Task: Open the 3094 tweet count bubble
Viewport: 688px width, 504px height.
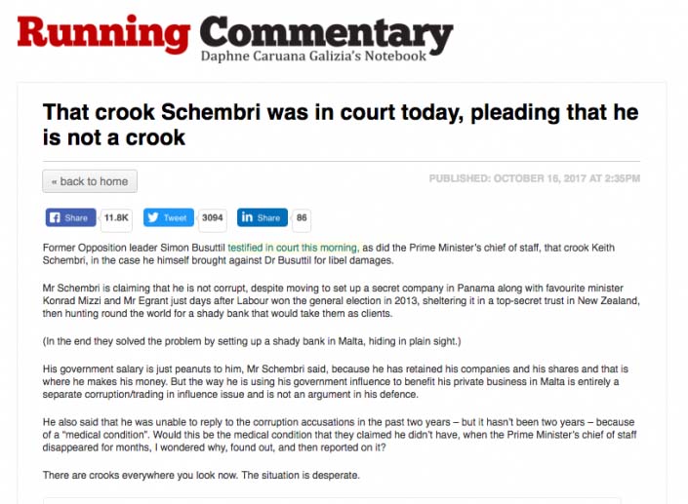Action: click(x=213, y=217)
